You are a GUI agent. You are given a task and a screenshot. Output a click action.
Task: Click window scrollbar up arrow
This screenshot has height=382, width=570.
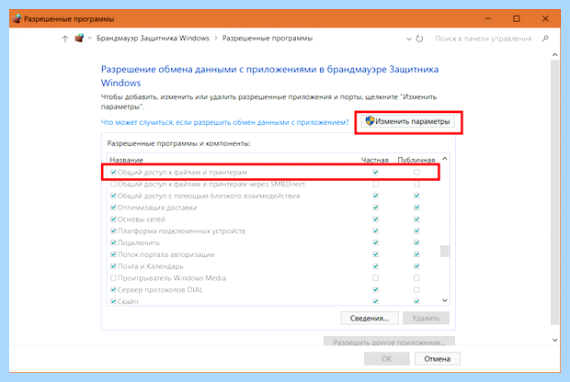[x=554, y=55]
